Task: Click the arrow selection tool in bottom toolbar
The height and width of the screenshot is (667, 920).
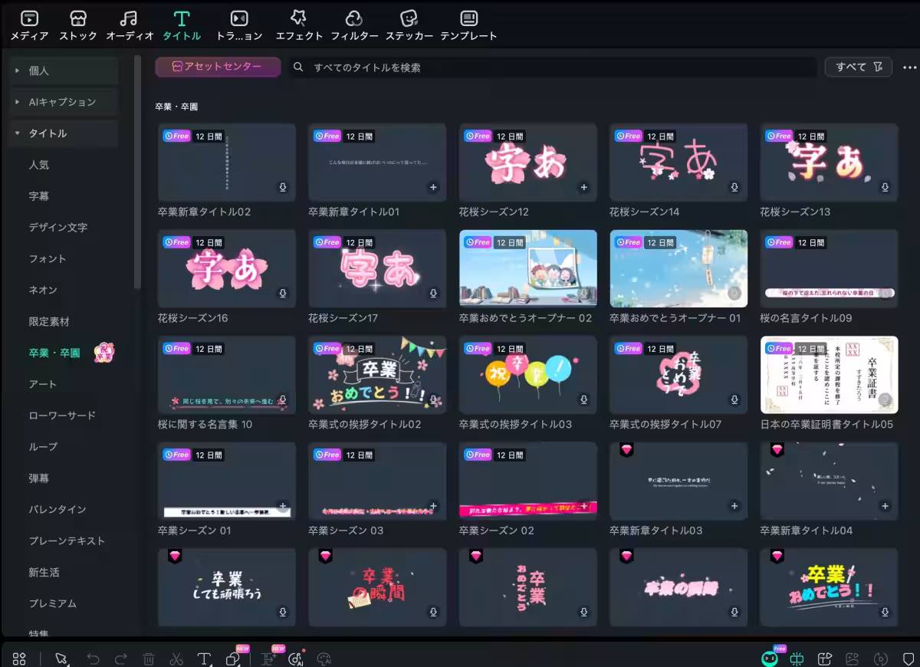Action: coord(61,659)
